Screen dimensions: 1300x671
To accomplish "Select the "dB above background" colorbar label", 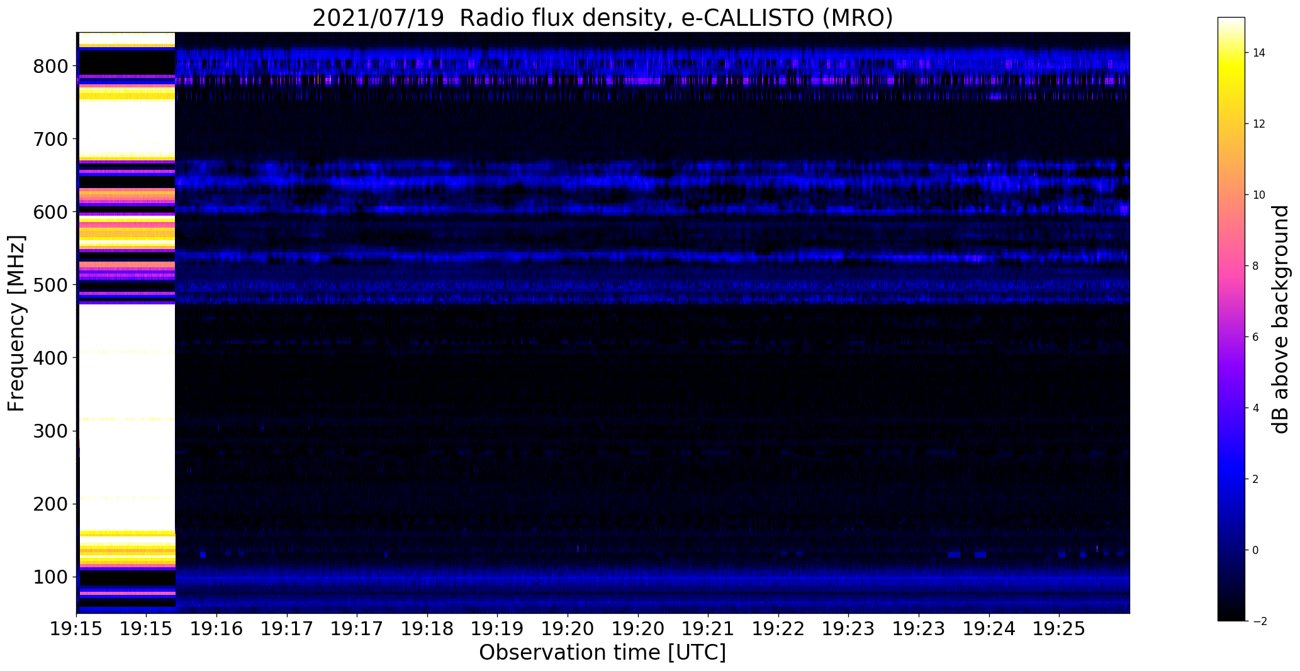I will pyautogui.click(x=1280, y=319).
